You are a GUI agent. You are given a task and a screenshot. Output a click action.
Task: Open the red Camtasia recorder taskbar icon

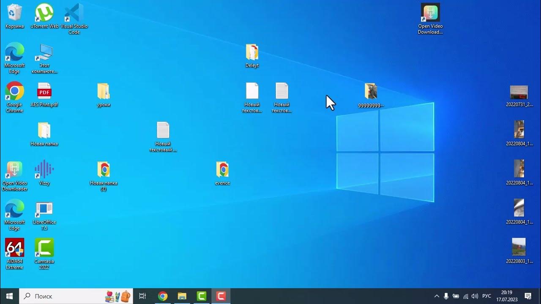click(x=221, y=296)
